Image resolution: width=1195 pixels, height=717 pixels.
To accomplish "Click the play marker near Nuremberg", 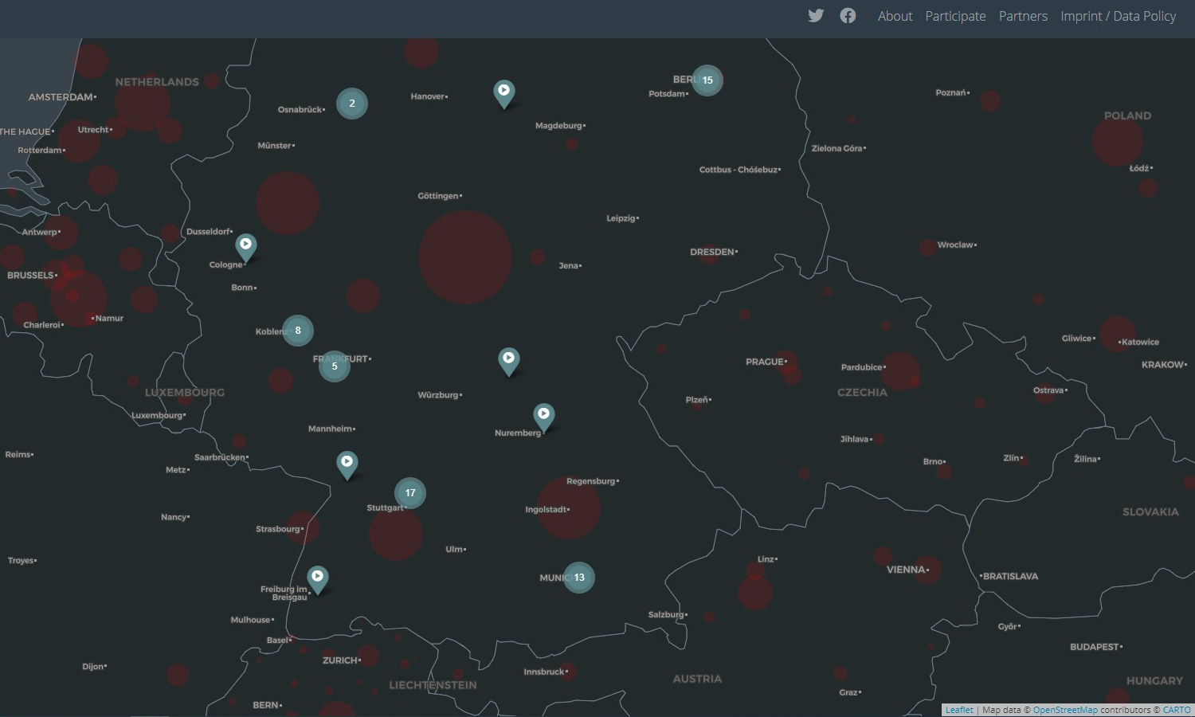I will tap(543, 414).
